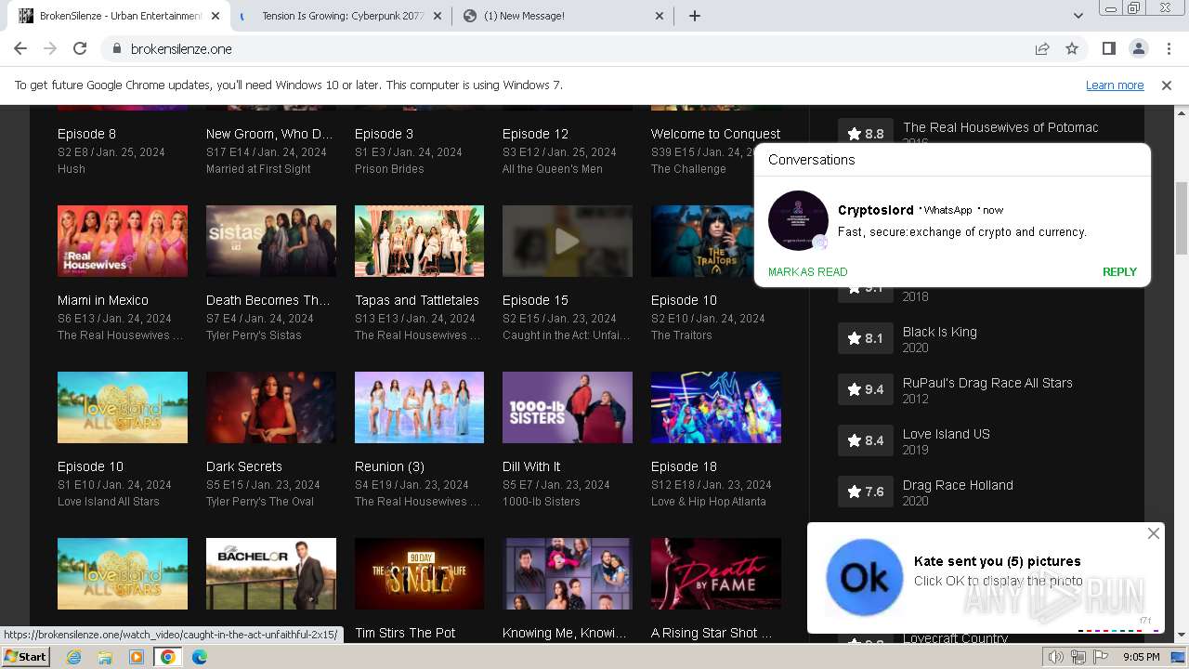Go back with the browser back arrow
The width and height of the screenshot is (1189, 669).
point(20,48)
